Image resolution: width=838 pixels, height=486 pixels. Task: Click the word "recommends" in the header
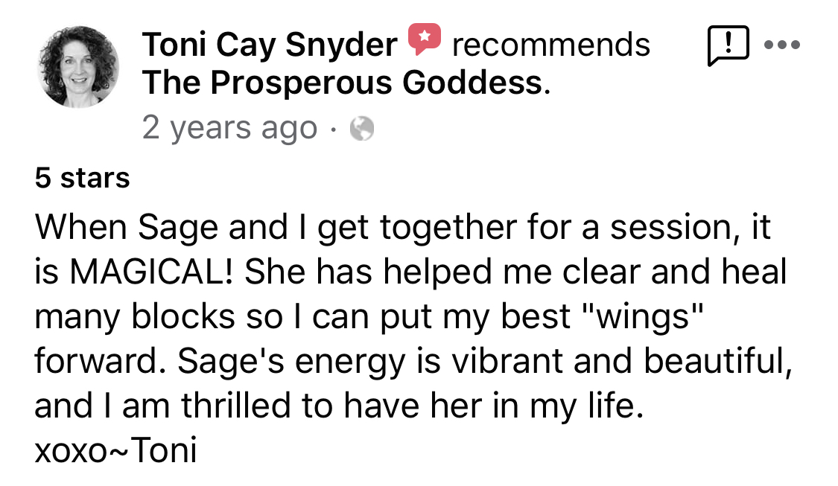click(x=551, y=45)
